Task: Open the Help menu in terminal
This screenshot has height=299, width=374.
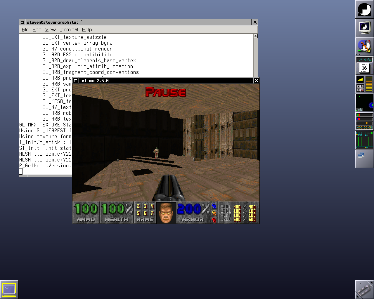Action: (x=87, y=29)
